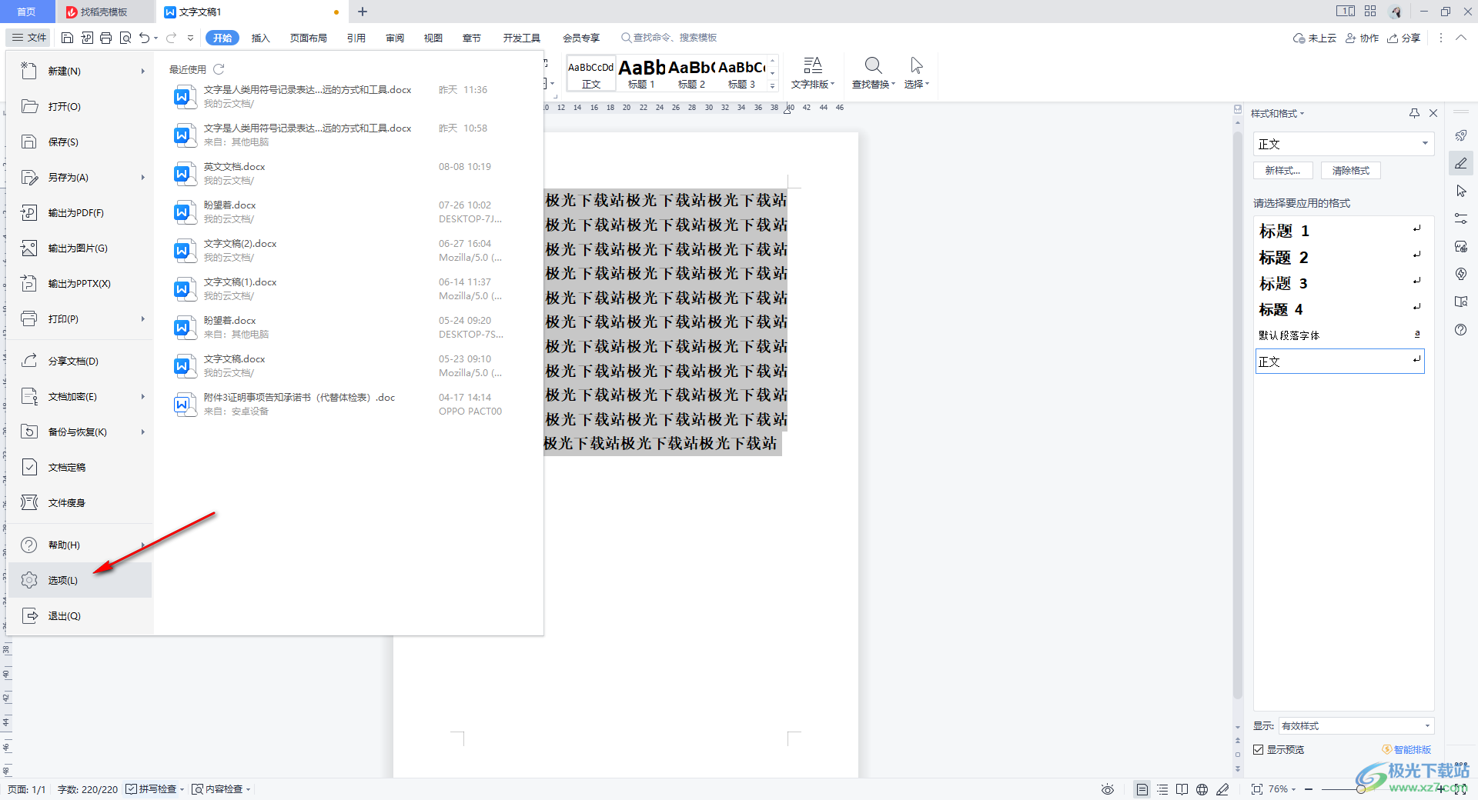Switch to reading view in status bar
The width and height of the screenshot is (1478, 800).
[1182, 789]
